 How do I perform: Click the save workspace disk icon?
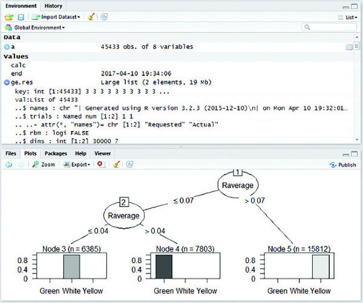tap(20, 18)
